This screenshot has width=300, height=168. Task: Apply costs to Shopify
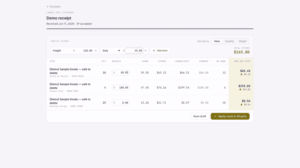(x=230, y=116)
